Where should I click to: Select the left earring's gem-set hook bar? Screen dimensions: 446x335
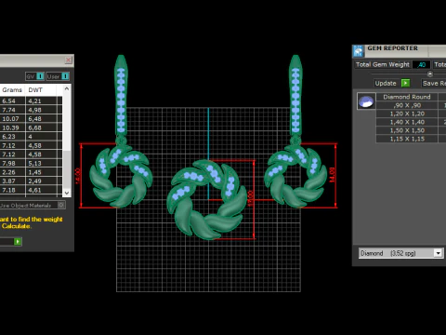tap(121, 95)
